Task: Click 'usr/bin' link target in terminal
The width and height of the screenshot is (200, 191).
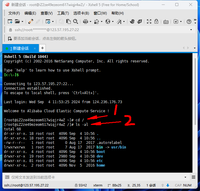Action: [119, 147]
